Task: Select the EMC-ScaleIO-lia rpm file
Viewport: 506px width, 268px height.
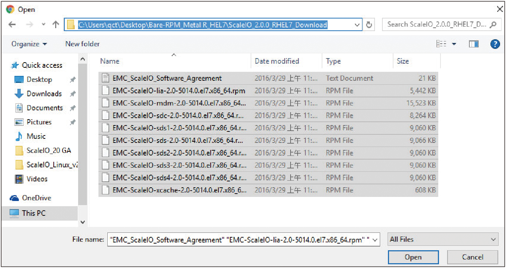Action: pyautogui.click(x=268, y=91)
